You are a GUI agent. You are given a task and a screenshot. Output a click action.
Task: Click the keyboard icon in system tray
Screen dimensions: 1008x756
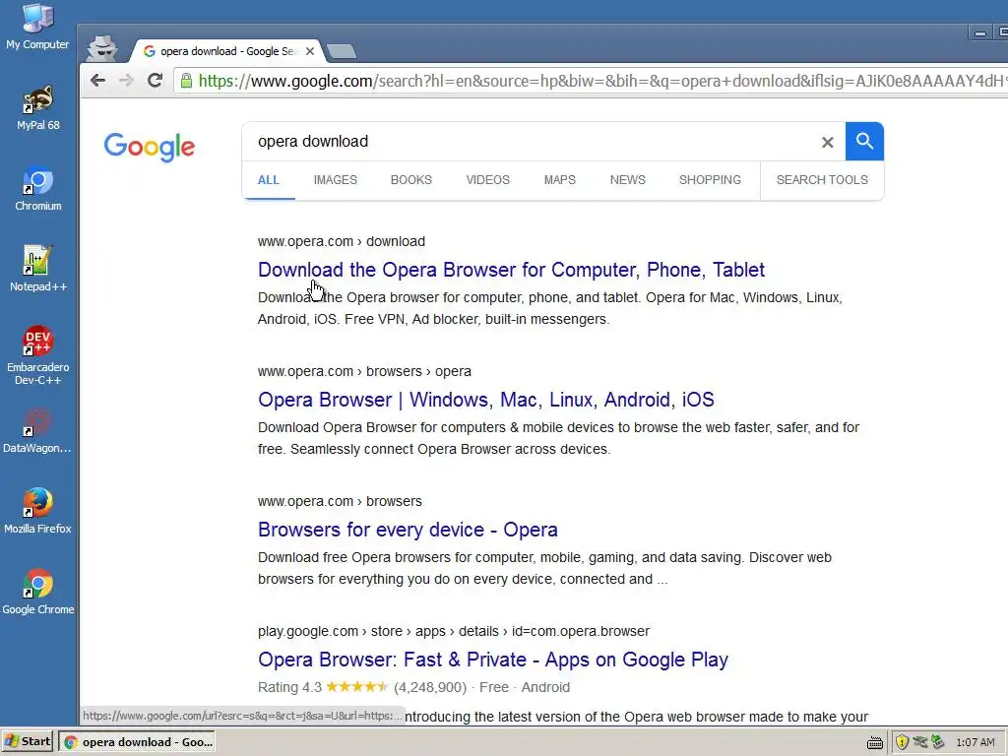tap(875, 743)
